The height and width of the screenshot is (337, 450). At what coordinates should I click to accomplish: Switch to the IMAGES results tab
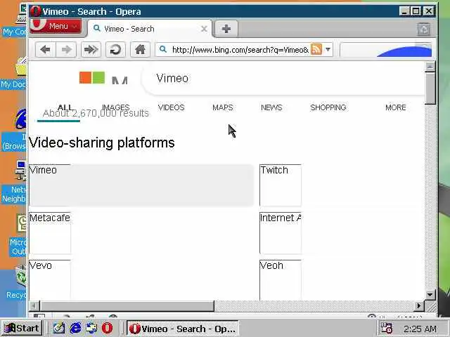116,107
